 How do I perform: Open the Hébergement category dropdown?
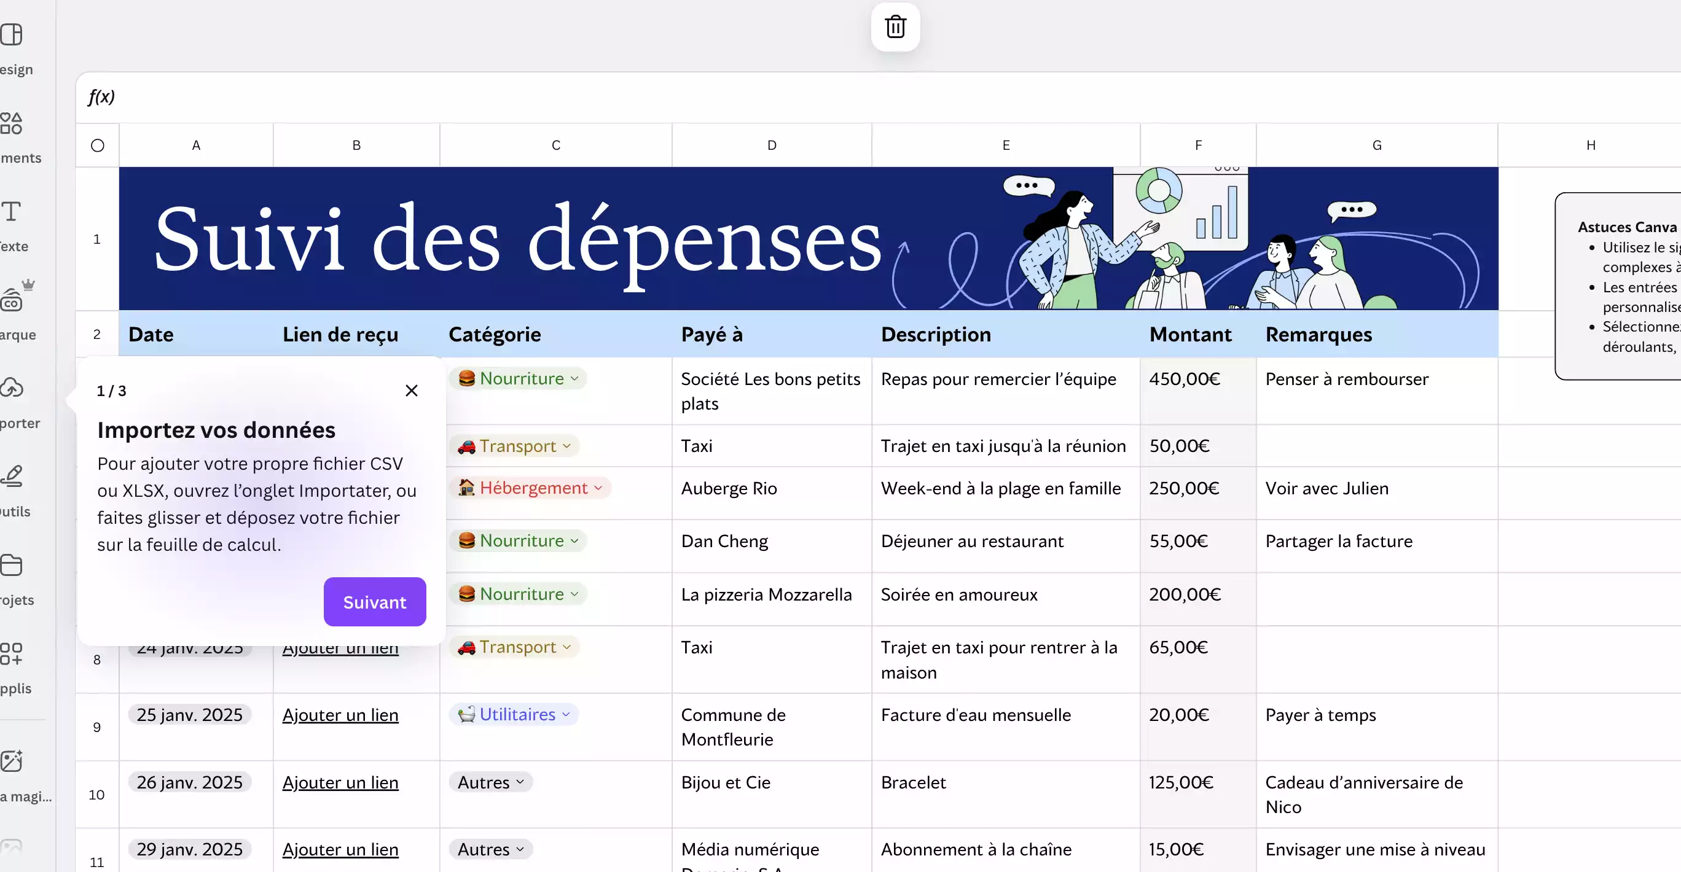click(x=530, y=488)
